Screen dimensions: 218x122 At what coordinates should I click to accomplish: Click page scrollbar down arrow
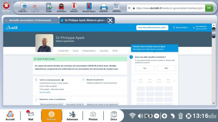[x=214, y=103]
